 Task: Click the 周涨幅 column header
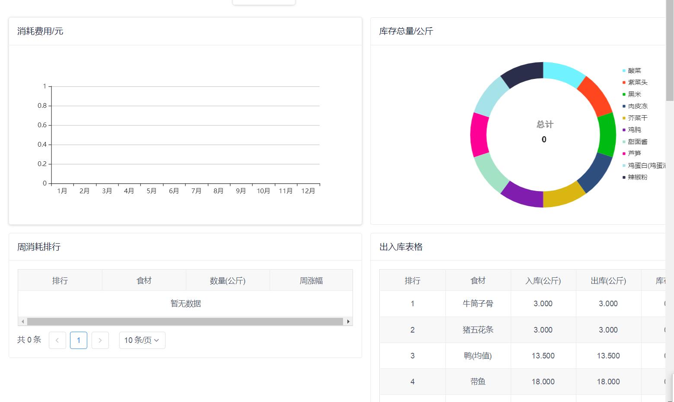coord(311,281)
